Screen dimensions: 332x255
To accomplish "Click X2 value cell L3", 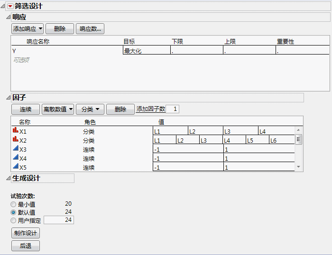I will coord(211,140).
